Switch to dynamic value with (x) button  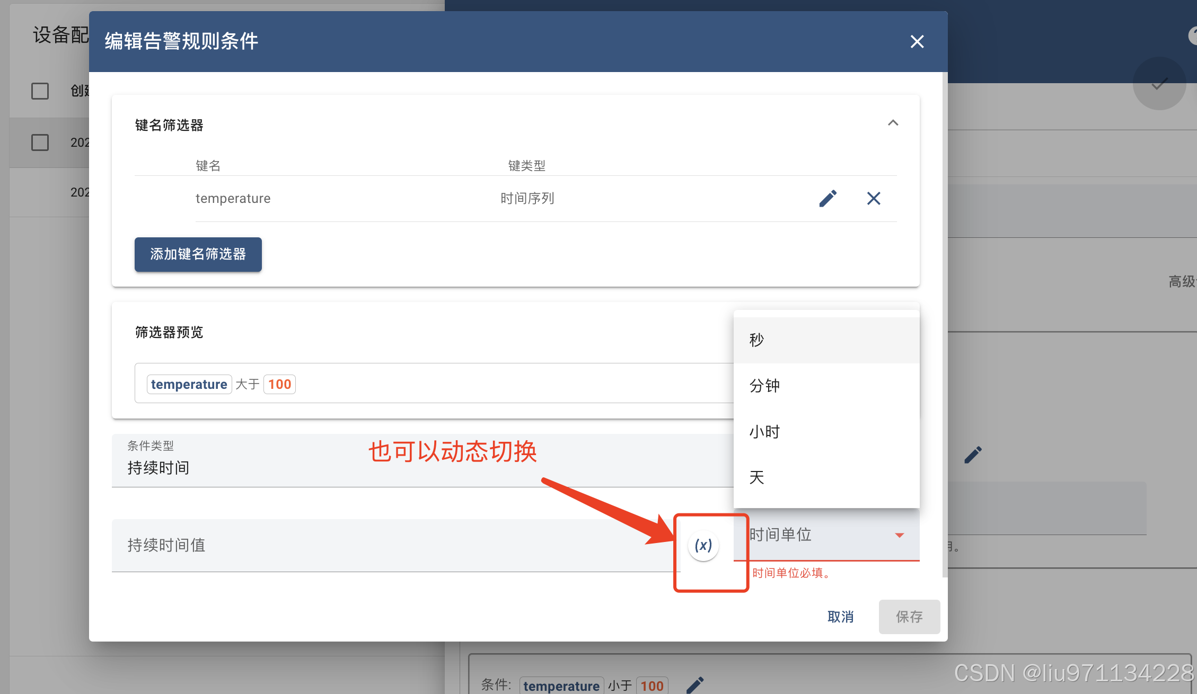click(x=703, y=545)
